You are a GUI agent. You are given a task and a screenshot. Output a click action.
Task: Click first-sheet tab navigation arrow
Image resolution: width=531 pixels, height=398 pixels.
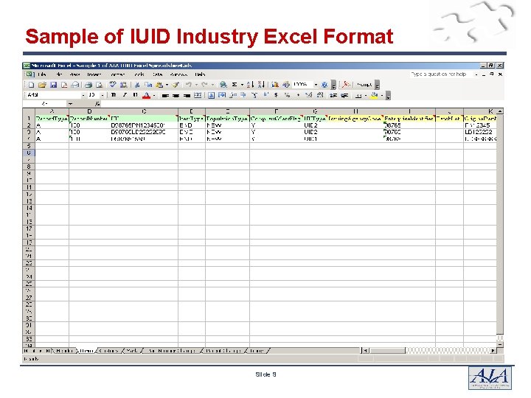(26, 351)
